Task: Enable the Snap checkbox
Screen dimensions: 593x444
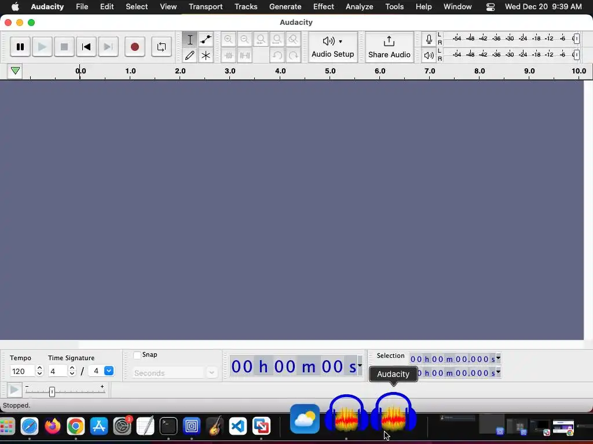Action: point(137,355)
